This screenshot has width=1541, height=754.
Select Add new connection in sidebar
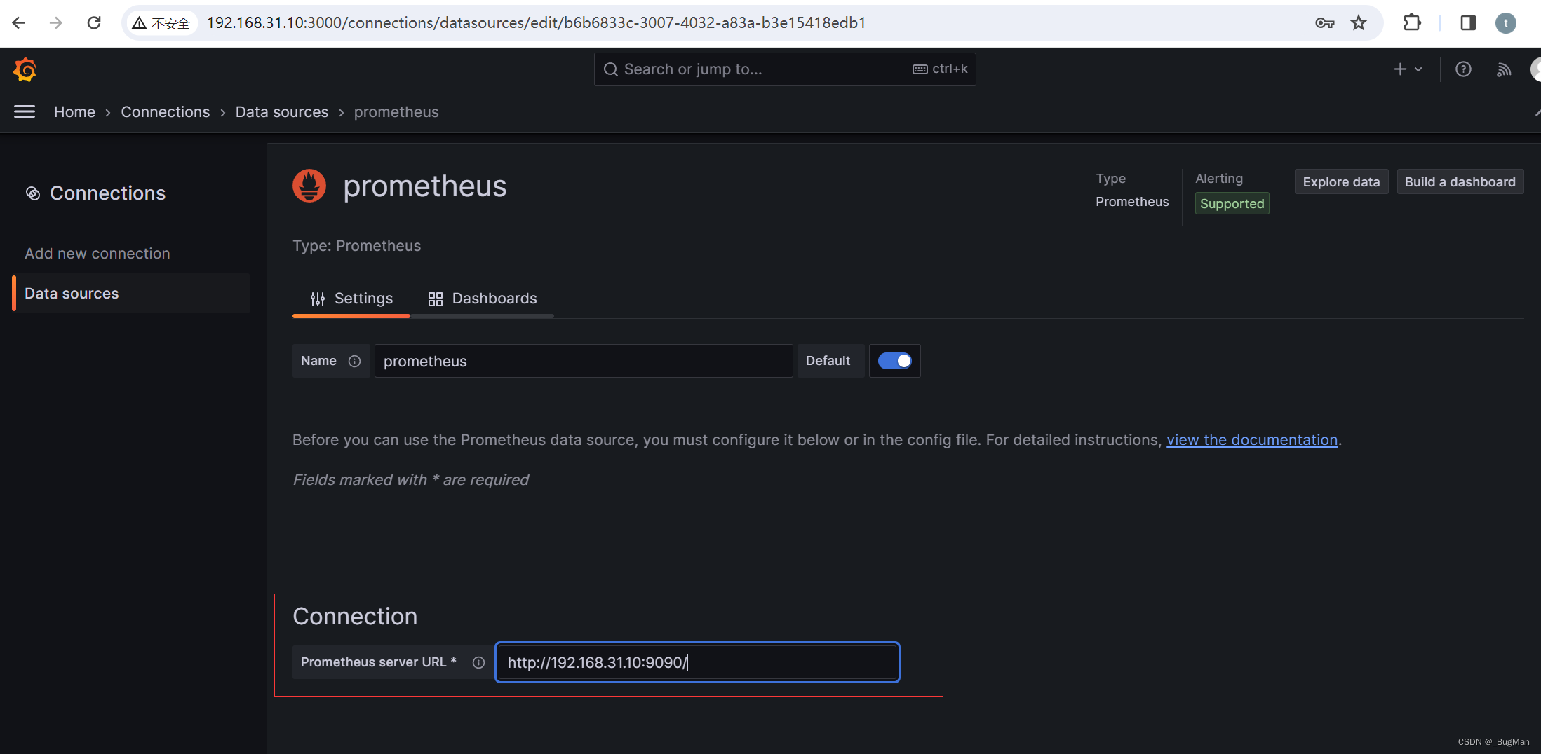pyautogui.click(x=97, y=254)
